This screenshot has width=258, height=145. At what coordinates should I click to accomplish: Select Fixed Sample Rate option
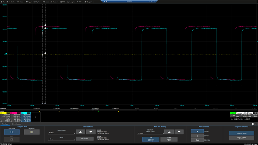pyautogui.click(x=169, y=139)
